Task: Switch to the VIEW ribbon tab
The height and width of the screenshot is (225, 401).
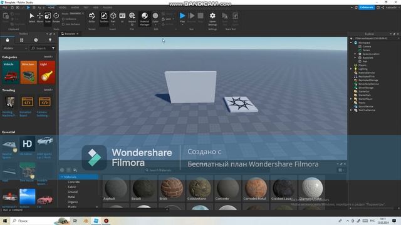Action: click(x=96, y=7)
